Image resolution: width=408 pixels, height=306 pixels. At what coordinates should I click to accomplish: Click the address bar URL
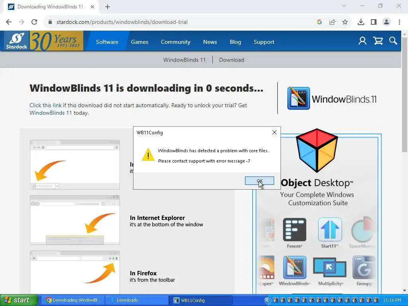coord(122,22)
